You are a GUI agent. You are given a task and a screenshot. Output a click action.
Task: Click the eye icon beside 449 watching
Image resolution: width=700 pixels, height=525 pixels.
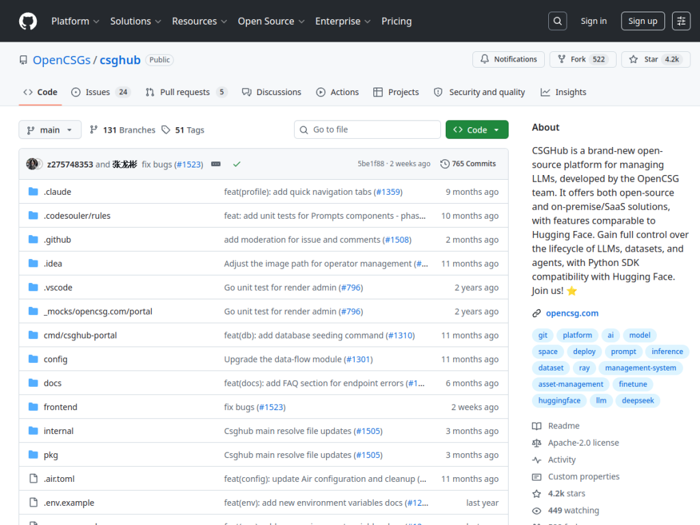(x=537, y=511)
